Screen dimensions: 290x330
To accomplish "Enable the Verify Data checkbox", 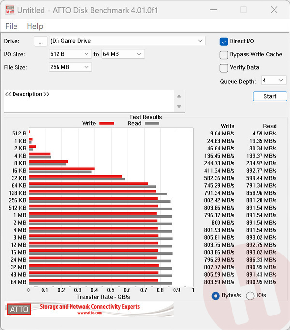I will (224, 68).
